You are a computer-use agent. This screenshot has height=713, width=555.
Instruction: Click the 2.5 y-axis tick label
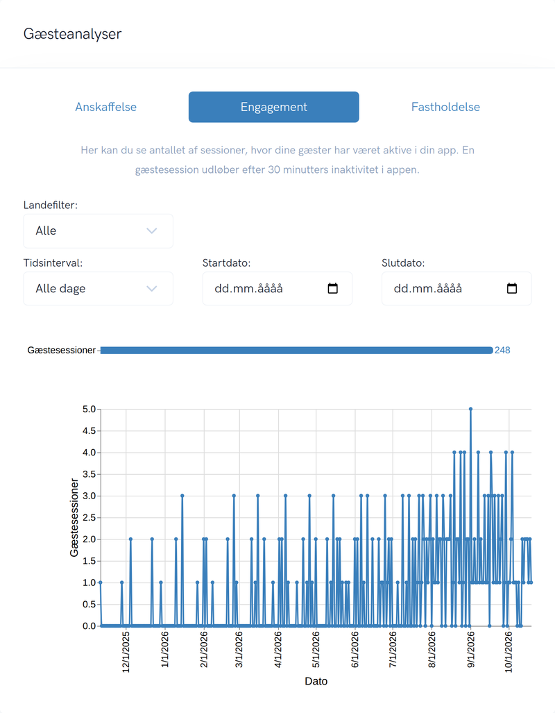pos(89,517)
